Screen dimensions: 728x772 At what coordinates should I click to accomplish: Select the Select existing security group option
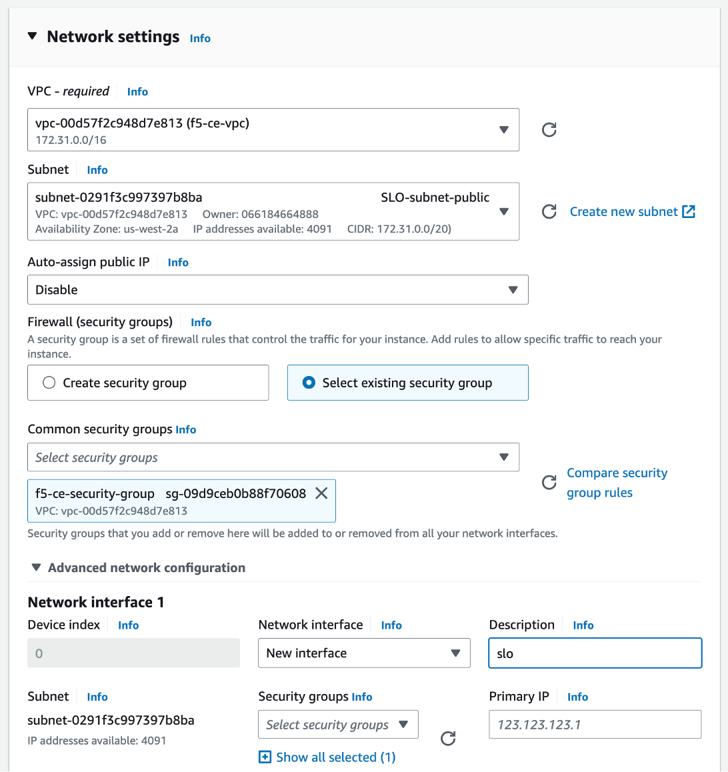(x=308, y=382)
